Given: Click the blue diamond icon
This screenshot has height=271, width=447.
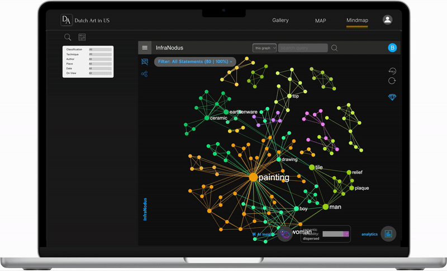Looking at the screenshot, I should pyautogui.click(x=392, y=97).
